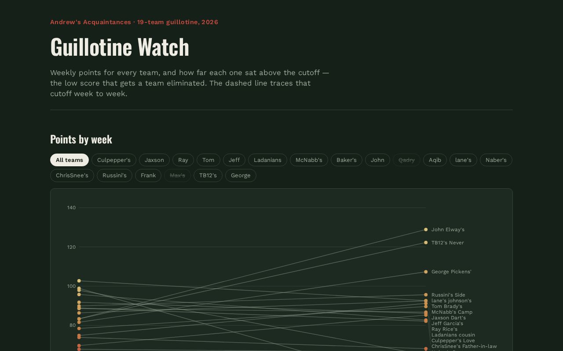Click Jaxson Dart's chart label
Viewport: 563px width, 351px height.
click(449, 318)
